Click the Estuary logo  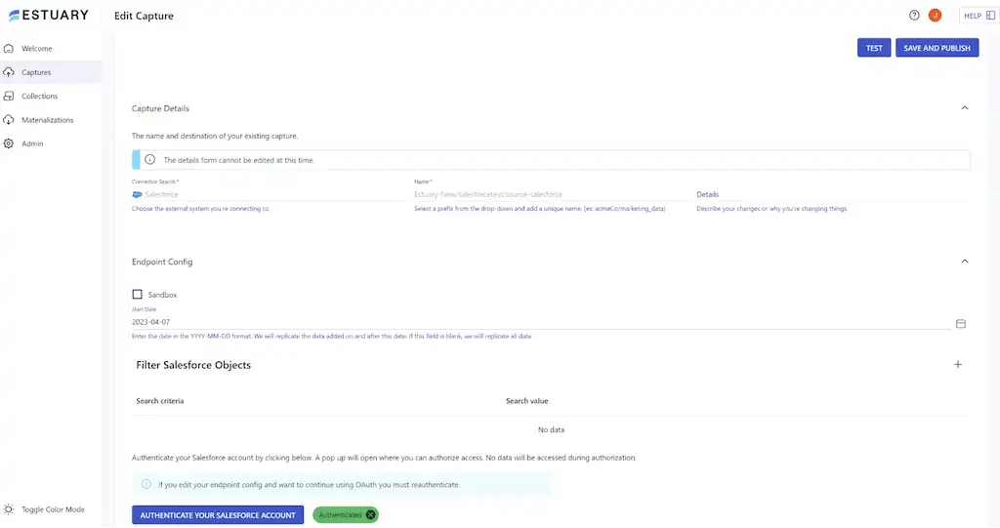point(49,16)
